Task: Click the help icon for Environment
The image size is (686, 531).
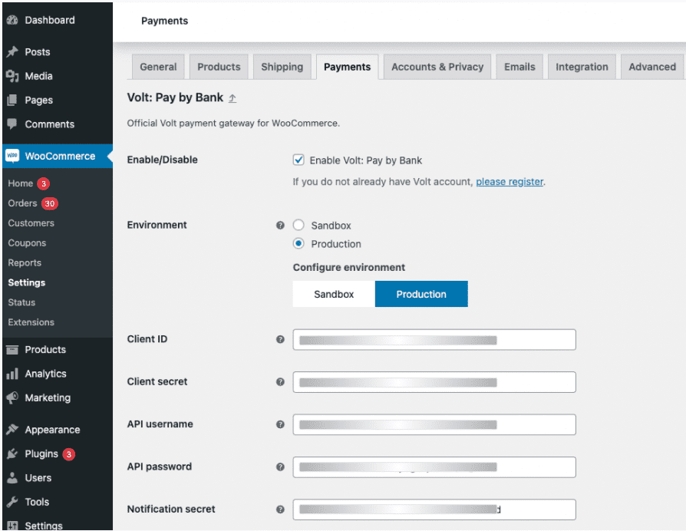Action: click(280, 226)
